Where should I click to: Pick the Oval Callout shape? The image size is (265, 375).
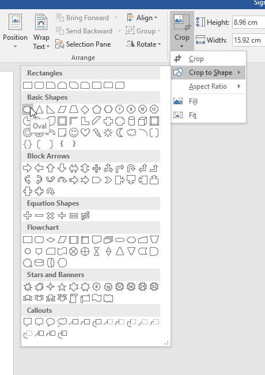click(x=50, y=322)
